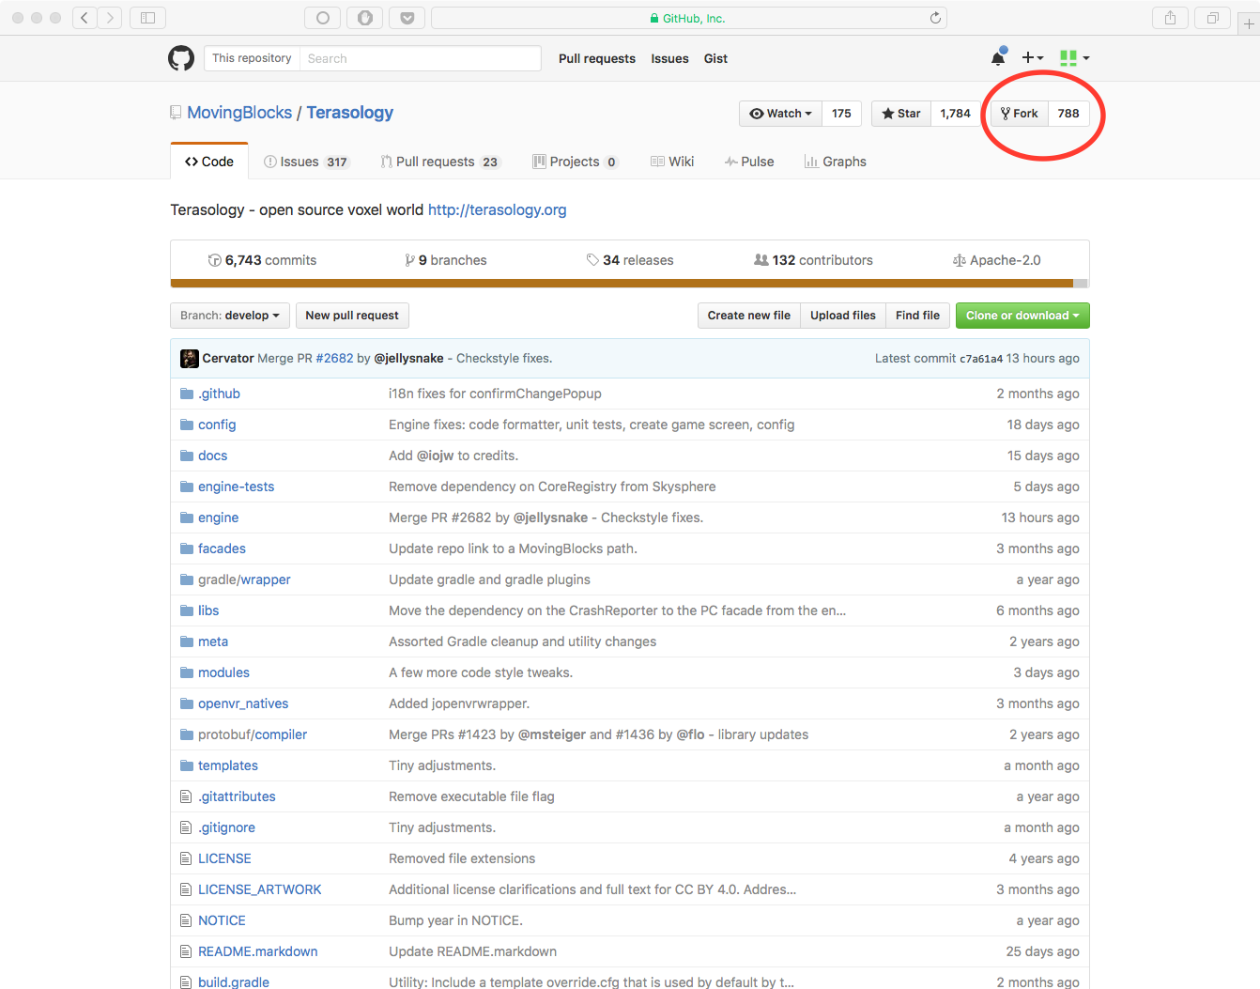Click Pull requests in top navigation
The width and height of the screenshot is (1260, 989).
click(x=597, y=58)
